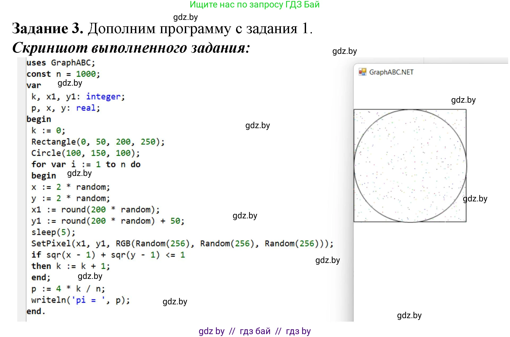
Task: Click the 'integer' keyword in variable declaration
Action: click(103, 97)
